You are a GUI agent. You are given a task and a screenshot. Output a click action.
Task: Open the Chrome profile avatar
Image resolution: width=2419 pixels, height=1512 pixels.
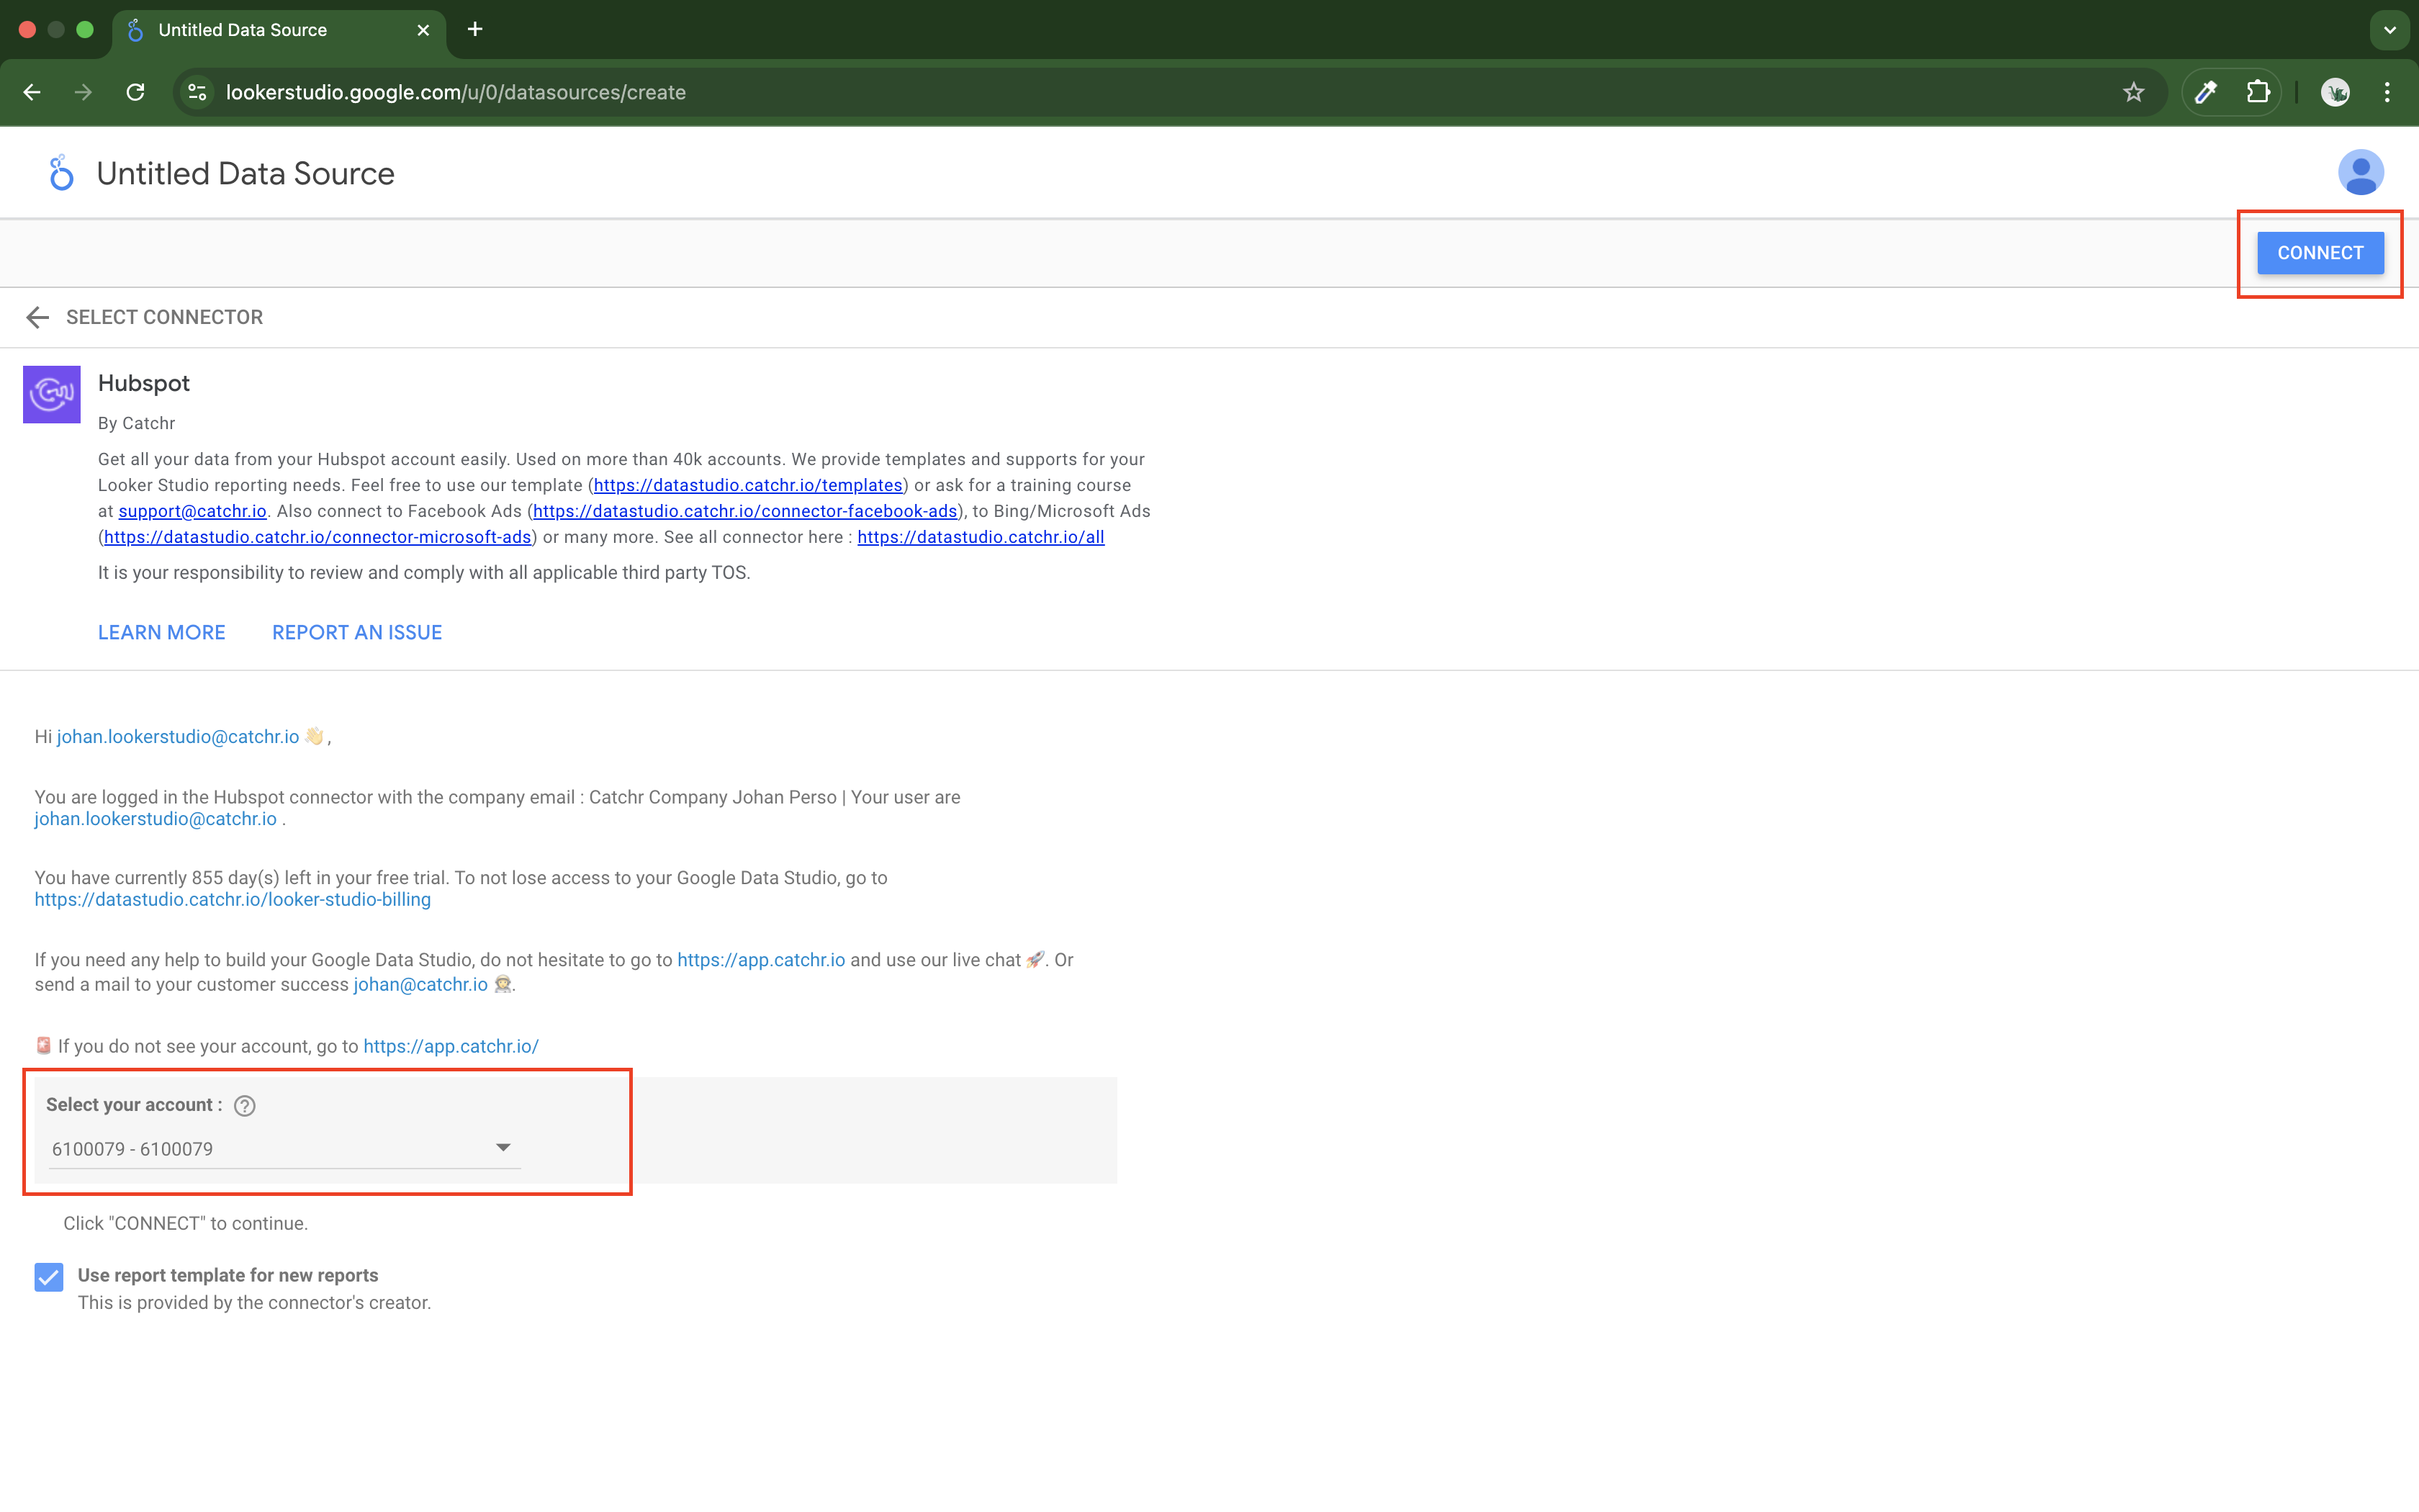2335,92
